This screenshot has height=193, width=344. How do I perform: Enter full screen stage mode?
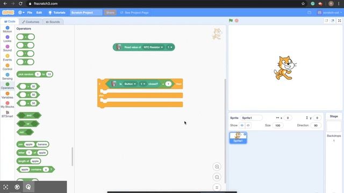click(x=339, y=20)
